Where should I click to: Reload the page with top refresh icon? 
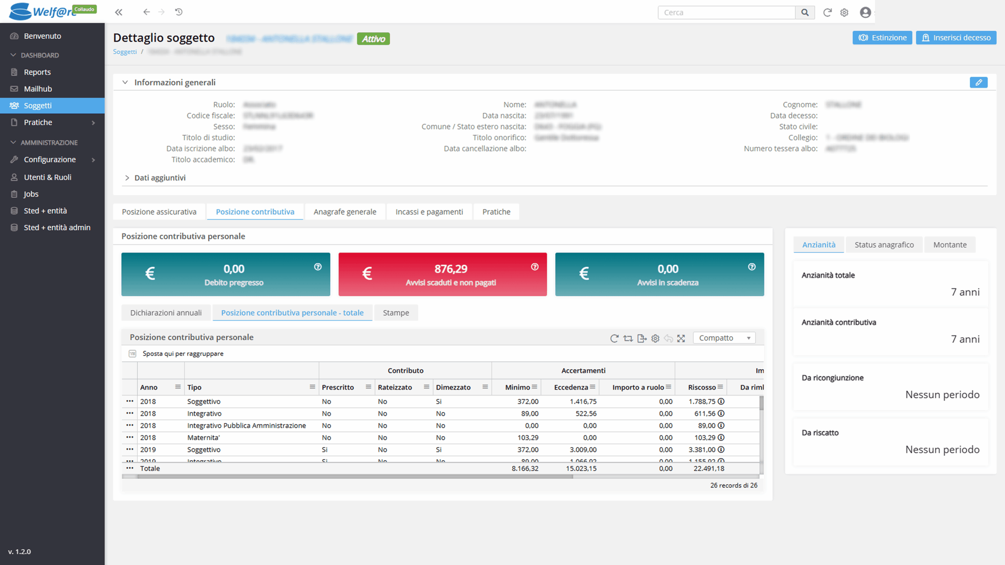[827, 13]
